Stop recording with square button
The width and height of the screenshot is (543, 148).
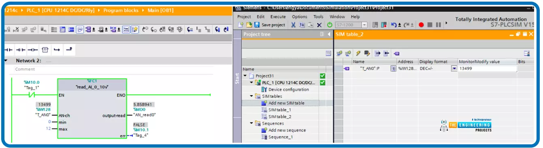point(430,25)
